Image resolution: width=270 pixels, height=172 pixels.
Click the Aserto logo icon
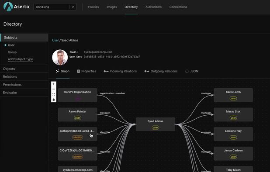click(x=8, y=7)
